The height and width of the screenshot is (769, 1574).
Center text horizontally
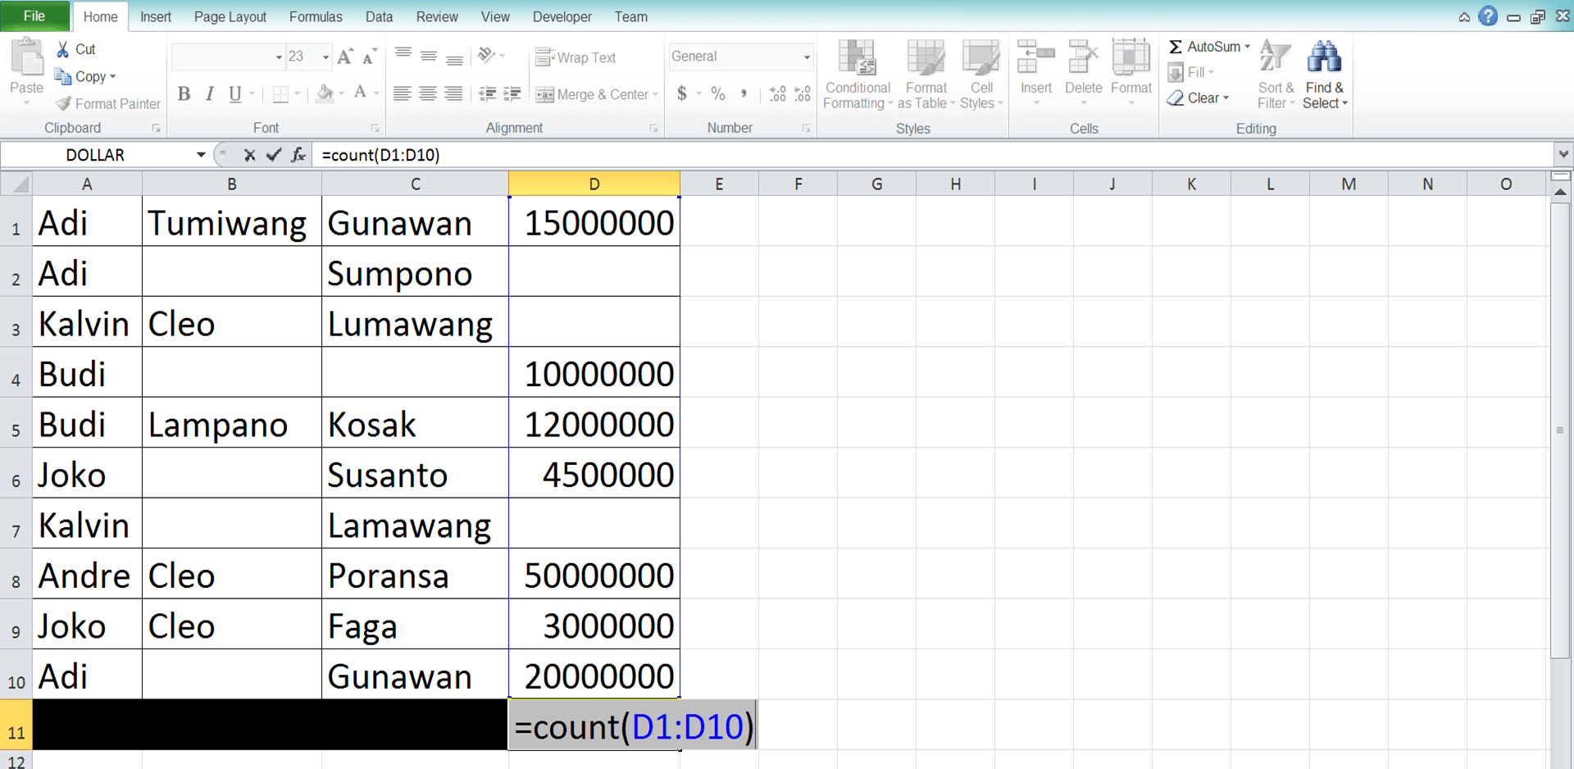click(428, 94)
